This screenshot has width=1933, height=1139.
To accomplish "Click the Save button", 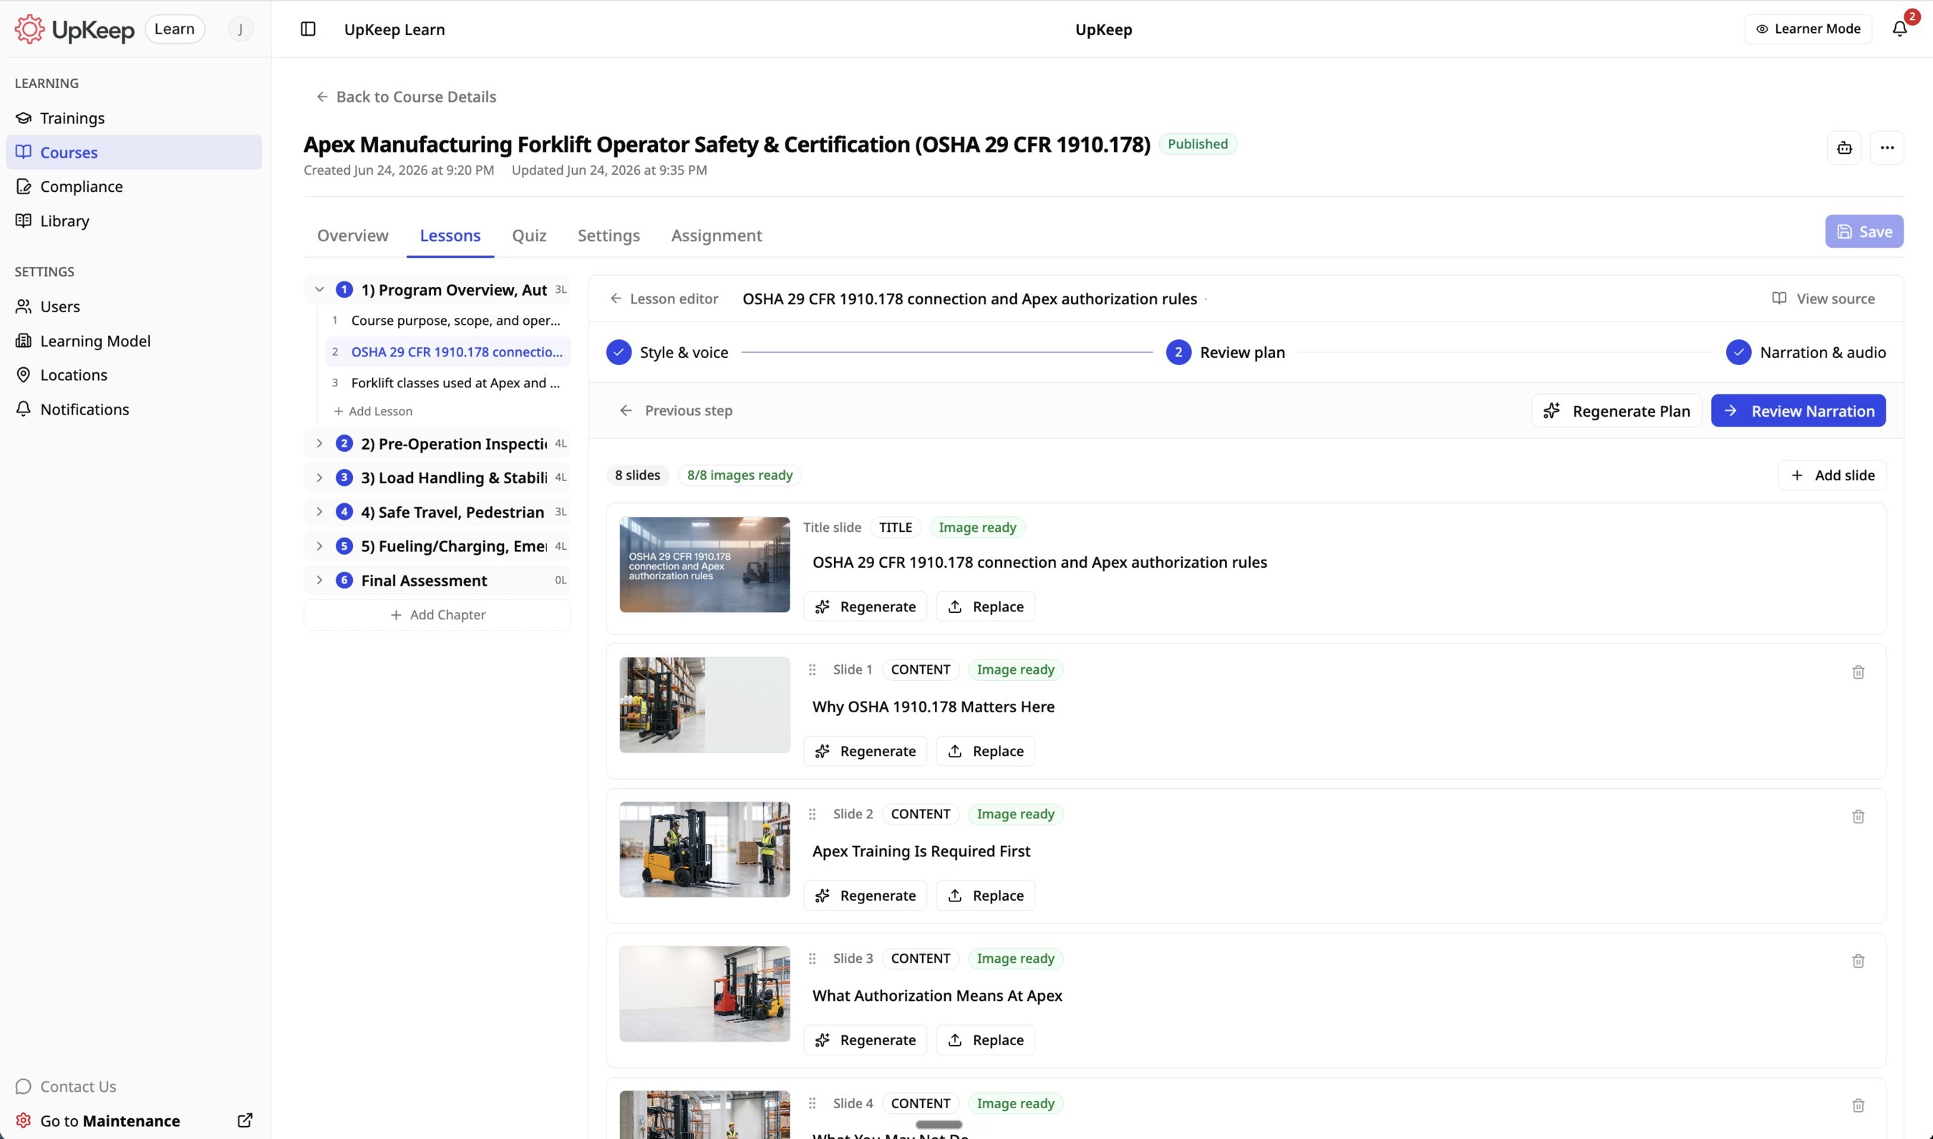I will coord(1864,231).
